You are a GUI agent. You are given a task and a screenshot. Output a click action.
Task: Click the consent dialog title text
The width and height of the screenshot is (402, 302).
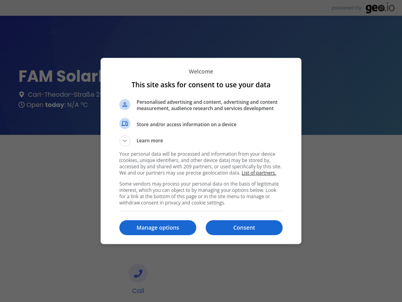201,85
